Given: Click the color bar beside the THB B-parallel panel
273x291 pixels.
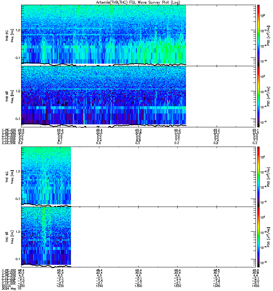Looking at the screenshot, I should pos(258,96).
